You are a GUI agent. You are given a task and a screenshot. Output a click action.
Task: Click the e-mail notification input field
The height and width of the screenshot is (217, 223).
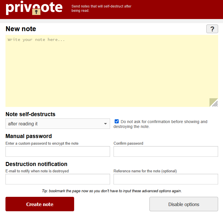[58, 179]
